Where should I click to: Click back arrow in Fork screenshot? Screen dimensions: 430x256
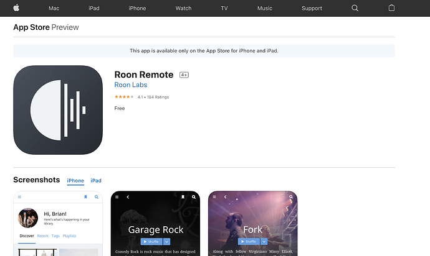click(225, 197)
